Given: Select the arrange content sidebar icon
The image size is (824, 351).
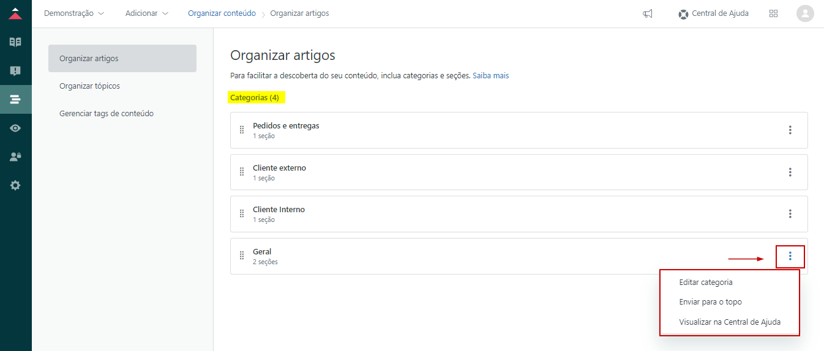Looking at the screenshot, I should [15, 99].
